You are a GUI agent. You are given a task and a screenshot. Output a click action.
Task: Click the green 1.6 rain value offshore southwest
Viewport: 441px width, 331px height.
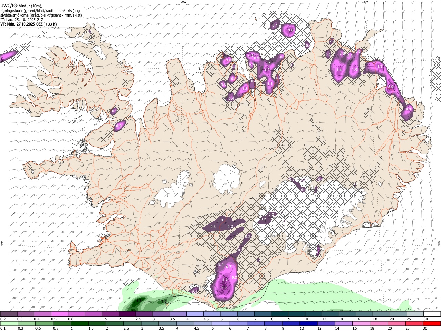(x=139, y=301)
